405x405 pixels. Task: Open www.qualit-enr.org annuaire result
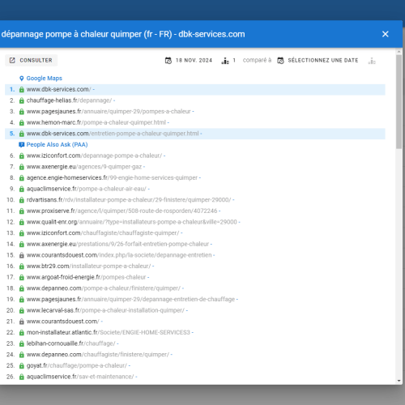point(132,222)
